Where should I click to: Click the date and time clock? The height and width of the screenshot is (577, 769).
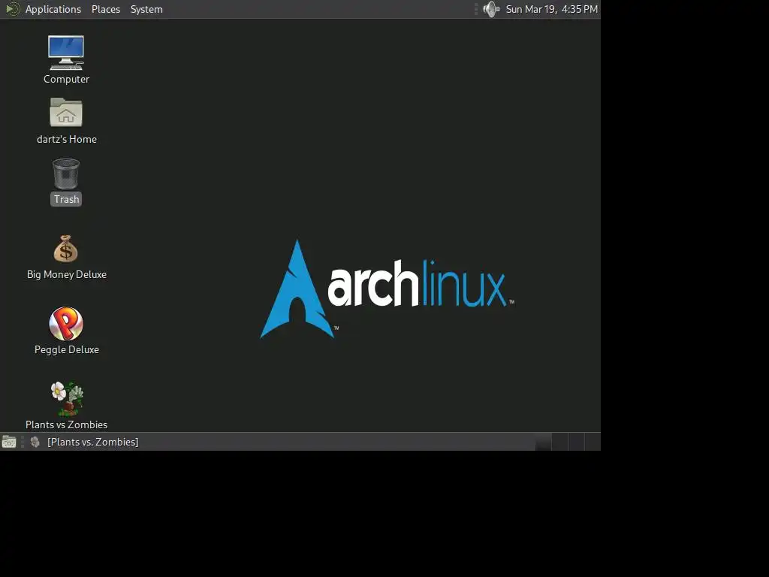[552, 9]
